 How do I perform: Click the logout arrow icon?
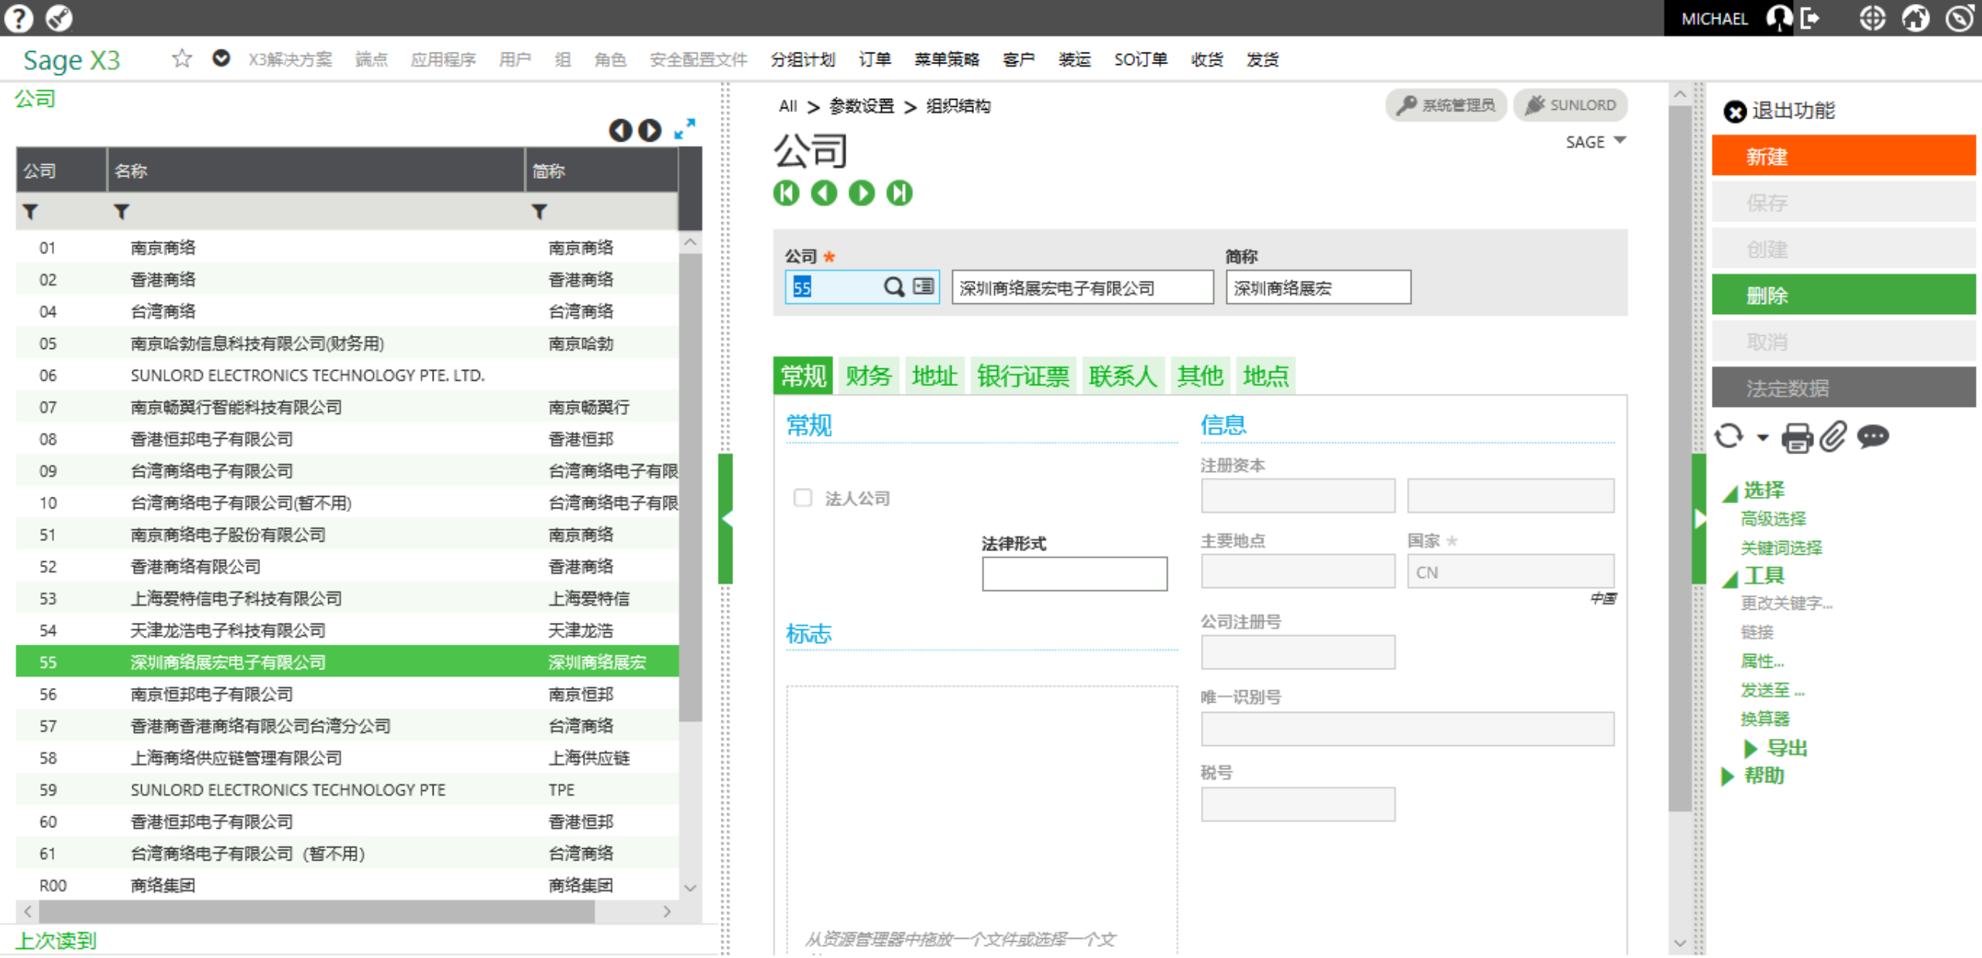coord(1810,18)
